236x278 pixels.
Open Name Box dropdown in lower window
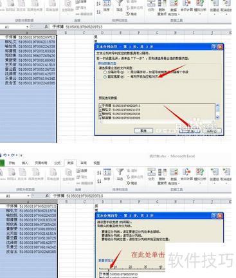(x=28, y=196)
